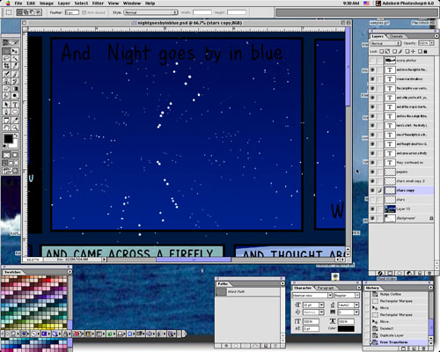
Task: Select the Paintbrush tool
Action: point(15,74)
